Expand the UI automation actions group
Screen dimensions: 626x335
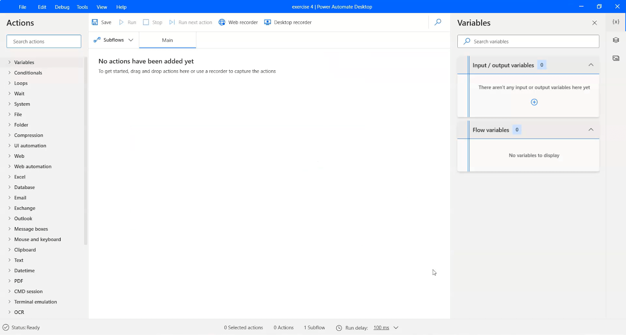9,146
